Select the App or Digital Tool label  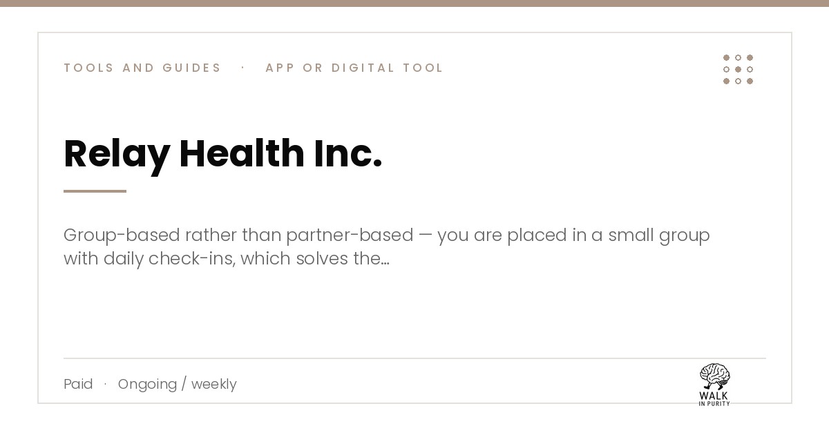(x=354, y=68)
